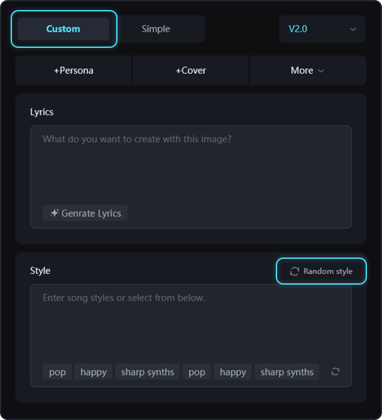Choose the second happy style tag
Viewport: 382px width, 420px height.
[x=233, y=372]
